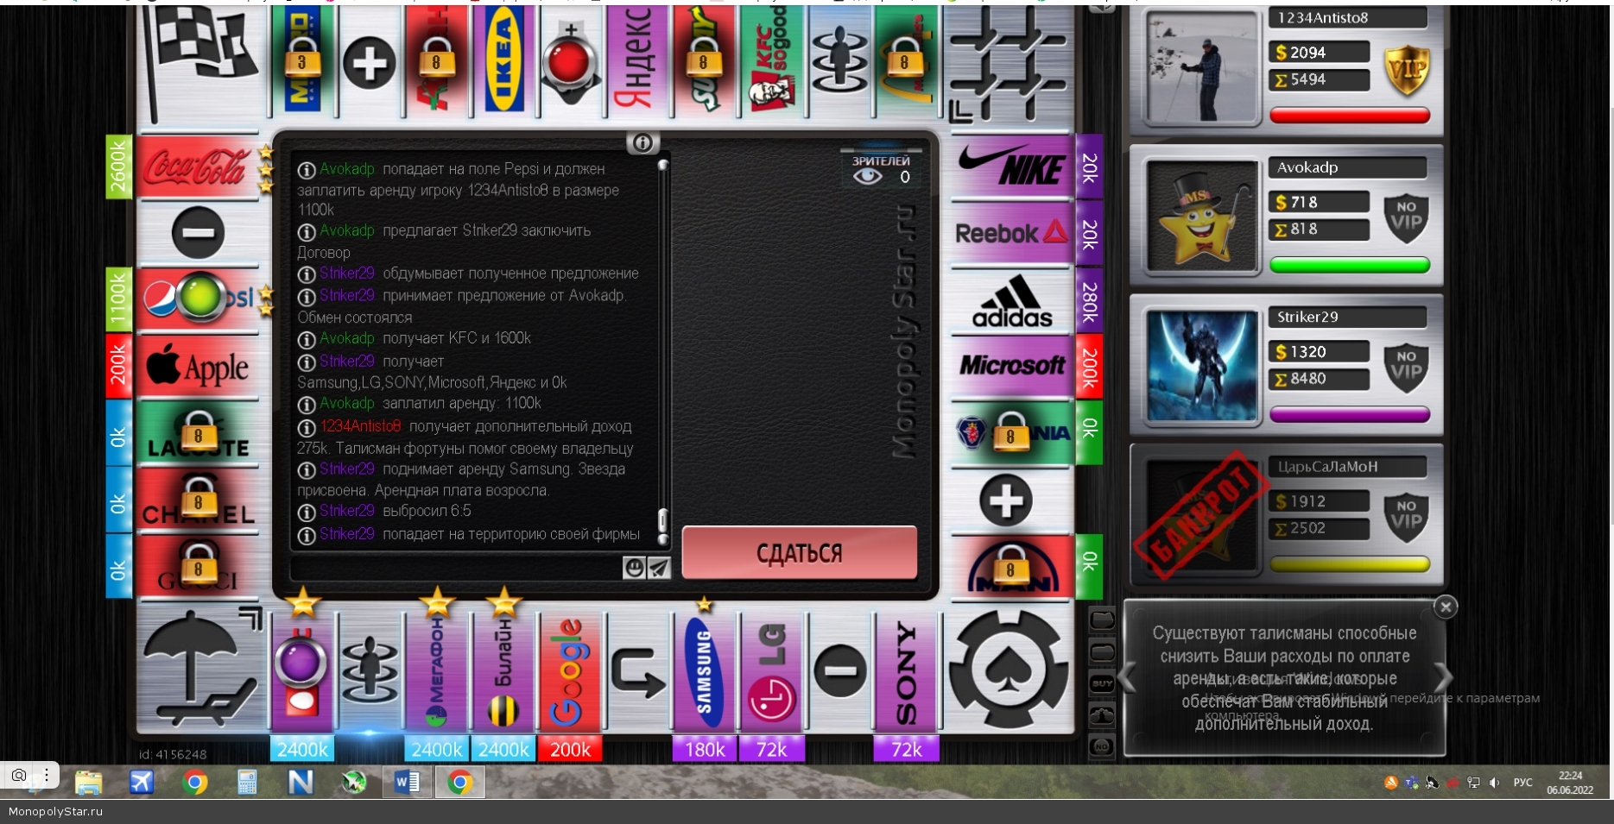Viewport: 1614px width, 824px height.
Task: Select the Билайн board cell
Action: click(503, 672)
